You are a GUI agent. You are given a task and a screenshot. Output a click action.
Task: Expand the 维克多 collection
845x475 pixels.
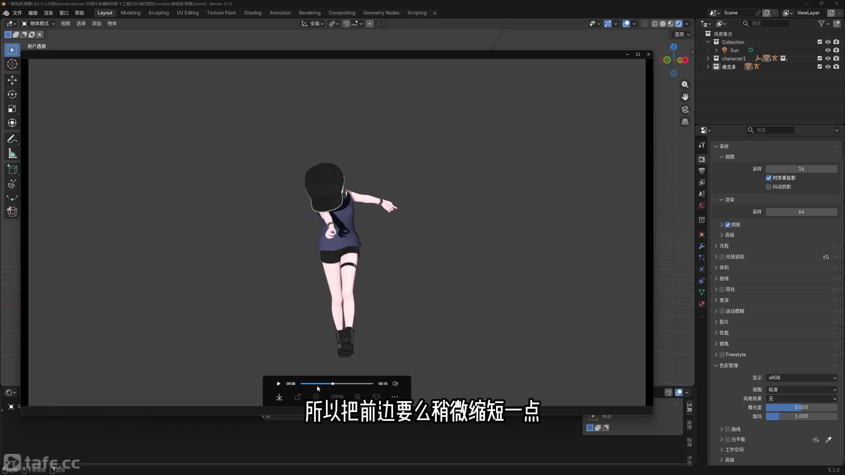point(708,67)
